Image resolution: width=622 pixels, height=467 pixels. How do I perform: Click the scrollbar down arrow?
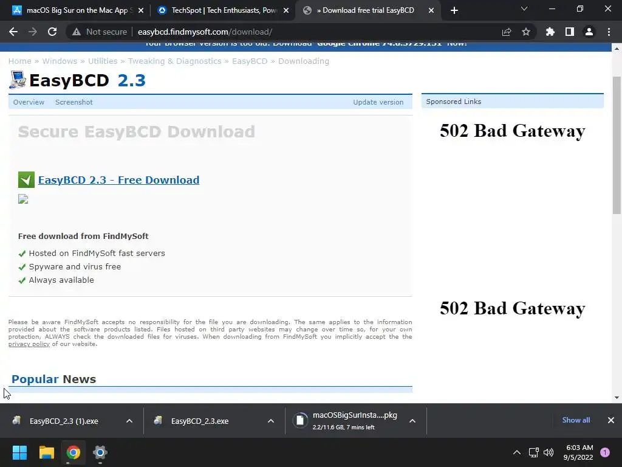(617, 397)
